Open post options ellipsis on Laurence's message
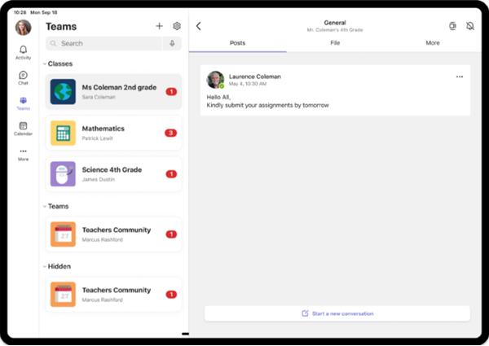The image size is (489, 346). [x=460, y=77]
